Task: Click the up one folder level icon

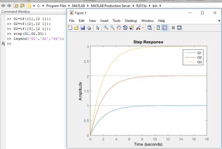Action: point(15,6)
